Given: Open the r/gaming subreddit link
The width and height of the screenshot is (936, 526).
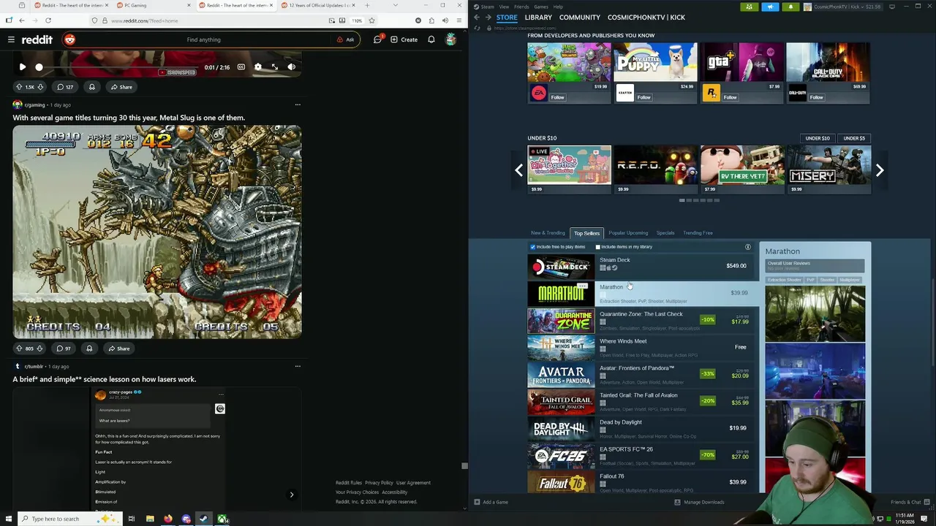Looking at the screenshot, I should tap(34, 104).
